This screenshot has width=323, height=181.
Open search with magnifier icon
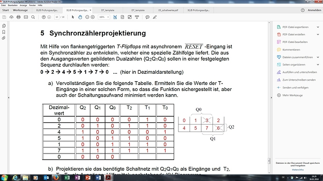pos(33,17)
